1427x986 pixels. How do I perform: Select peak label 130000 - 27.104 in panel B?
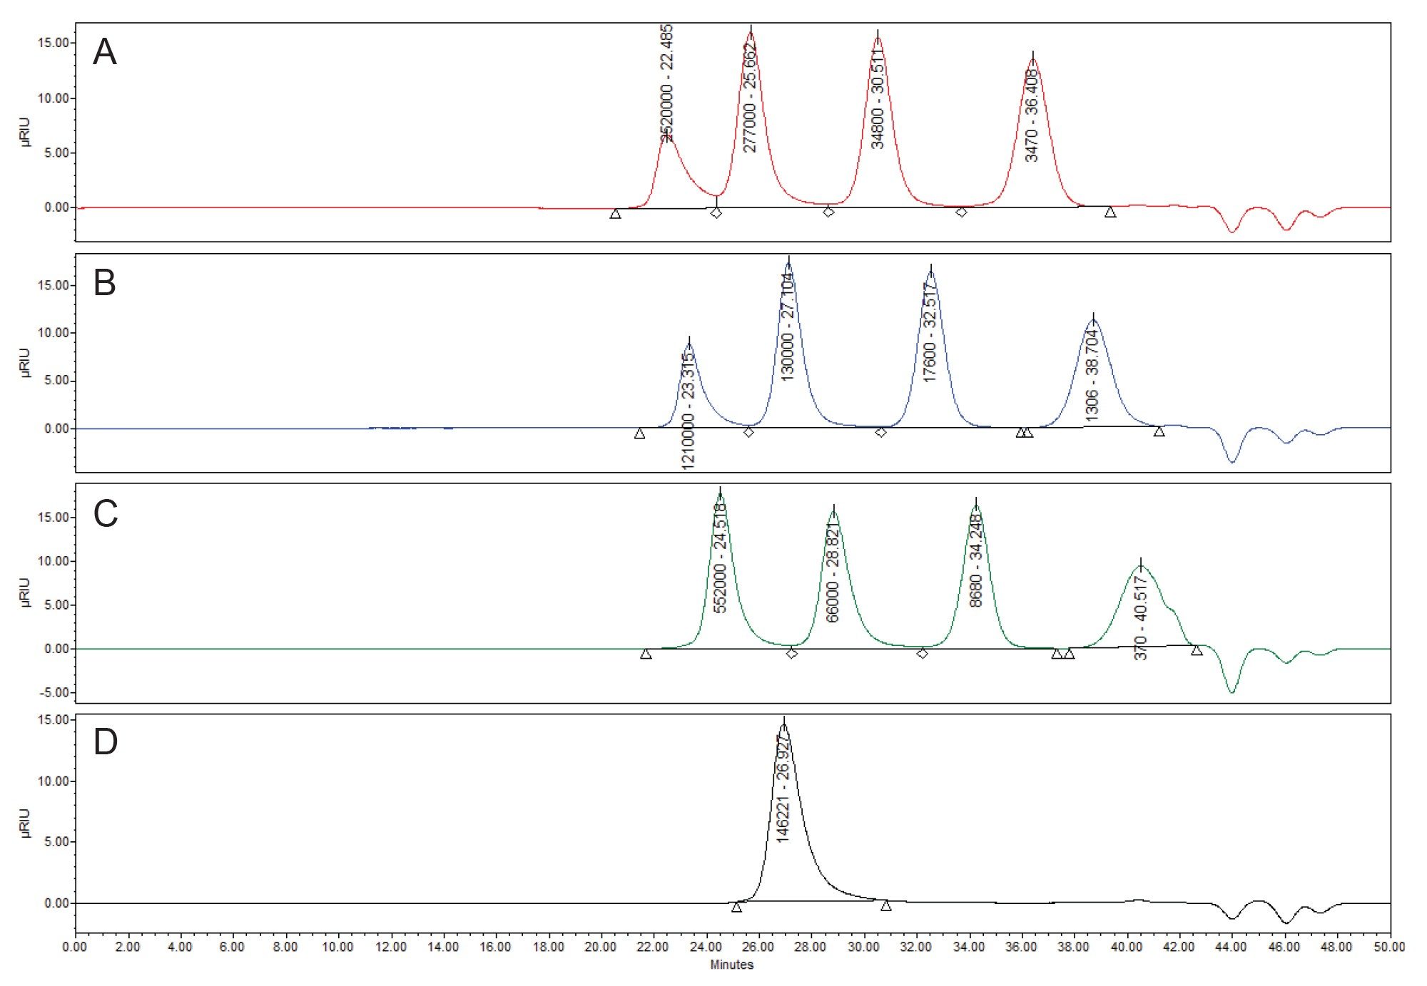point(786,327)
